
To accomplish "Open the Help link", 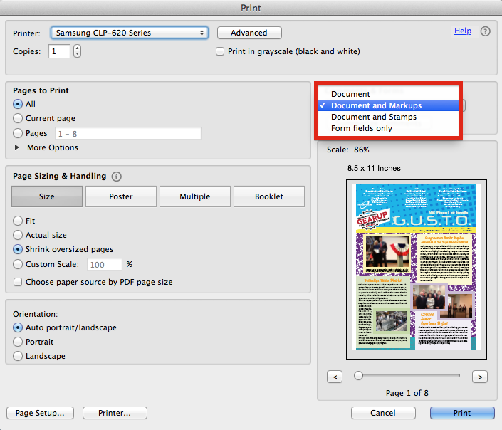I will 462,31.
